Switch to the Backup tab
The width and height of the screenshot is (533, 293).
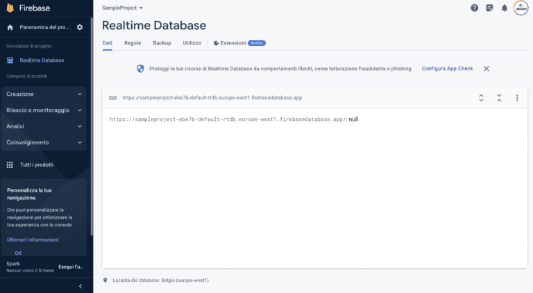click(162, 43)
